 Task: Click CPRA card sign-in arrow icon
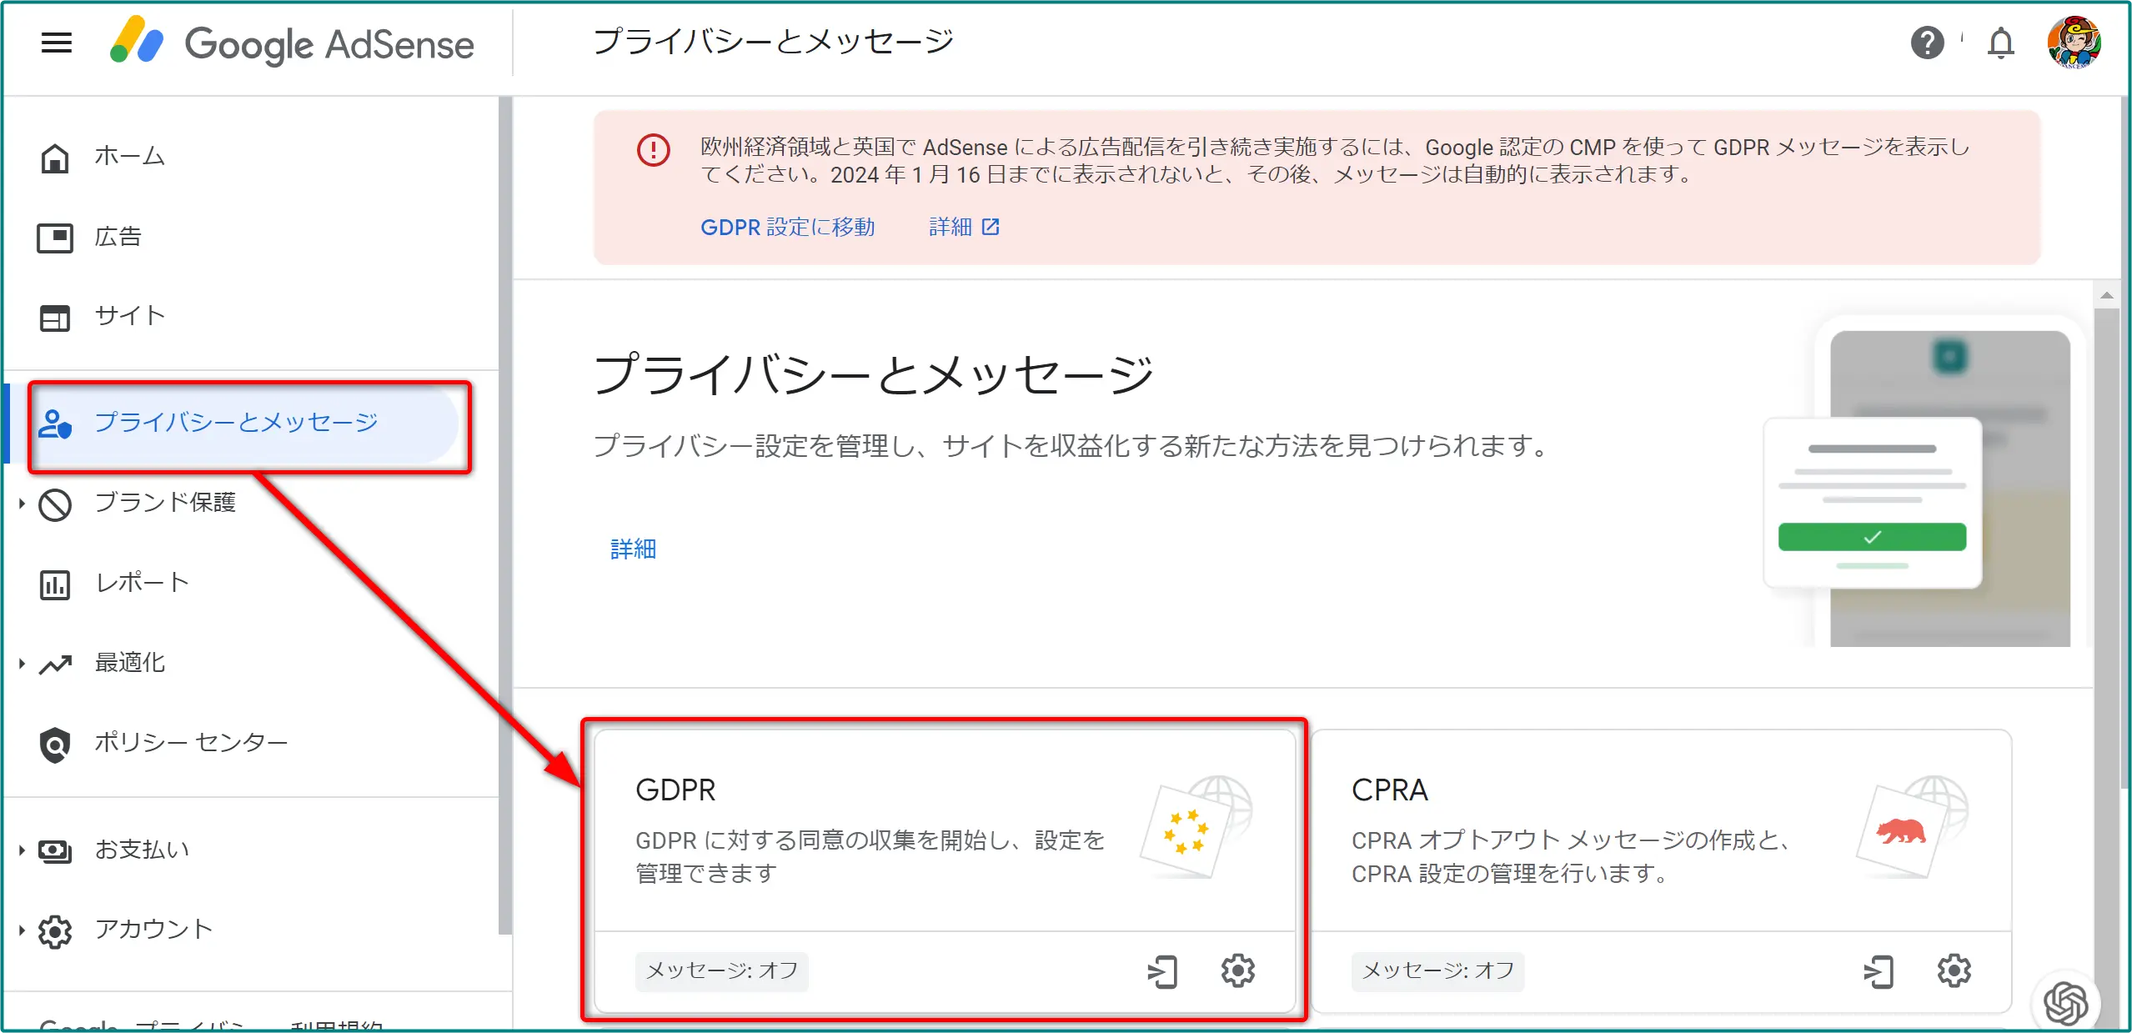(x=1879, y=971)
